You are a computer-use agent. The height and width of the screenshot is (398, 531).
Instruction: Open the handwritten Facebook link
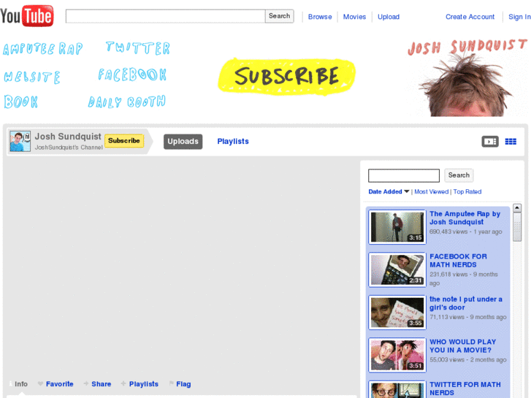[132, 74]
